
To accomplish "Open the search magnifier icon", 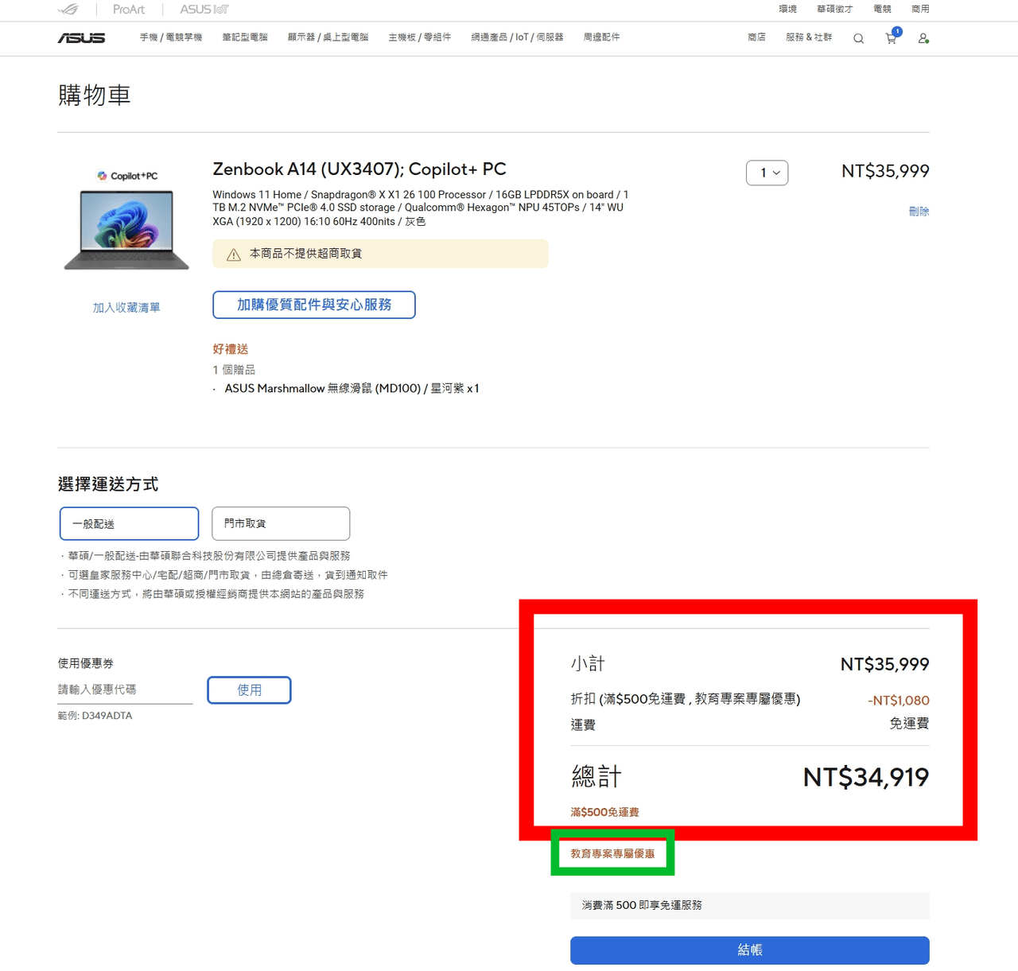I will 858,38.
